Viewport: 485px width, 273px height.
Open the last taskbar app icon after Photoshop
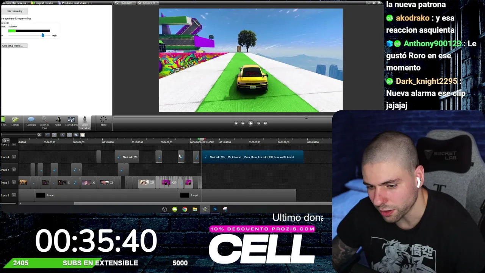[x=225, y=209]
